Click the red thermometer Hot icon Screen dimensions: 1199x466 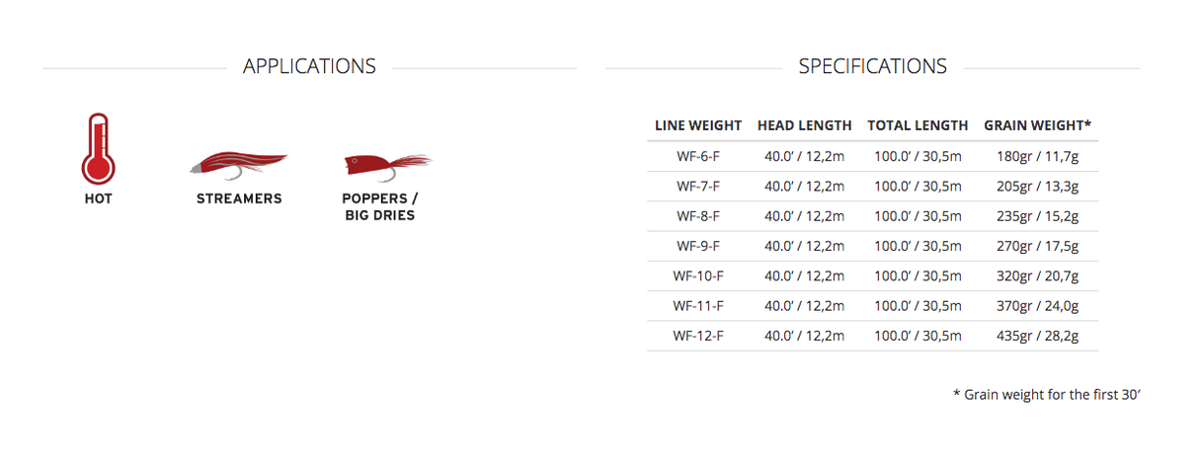pyautogui.click(x=98, y=149)
